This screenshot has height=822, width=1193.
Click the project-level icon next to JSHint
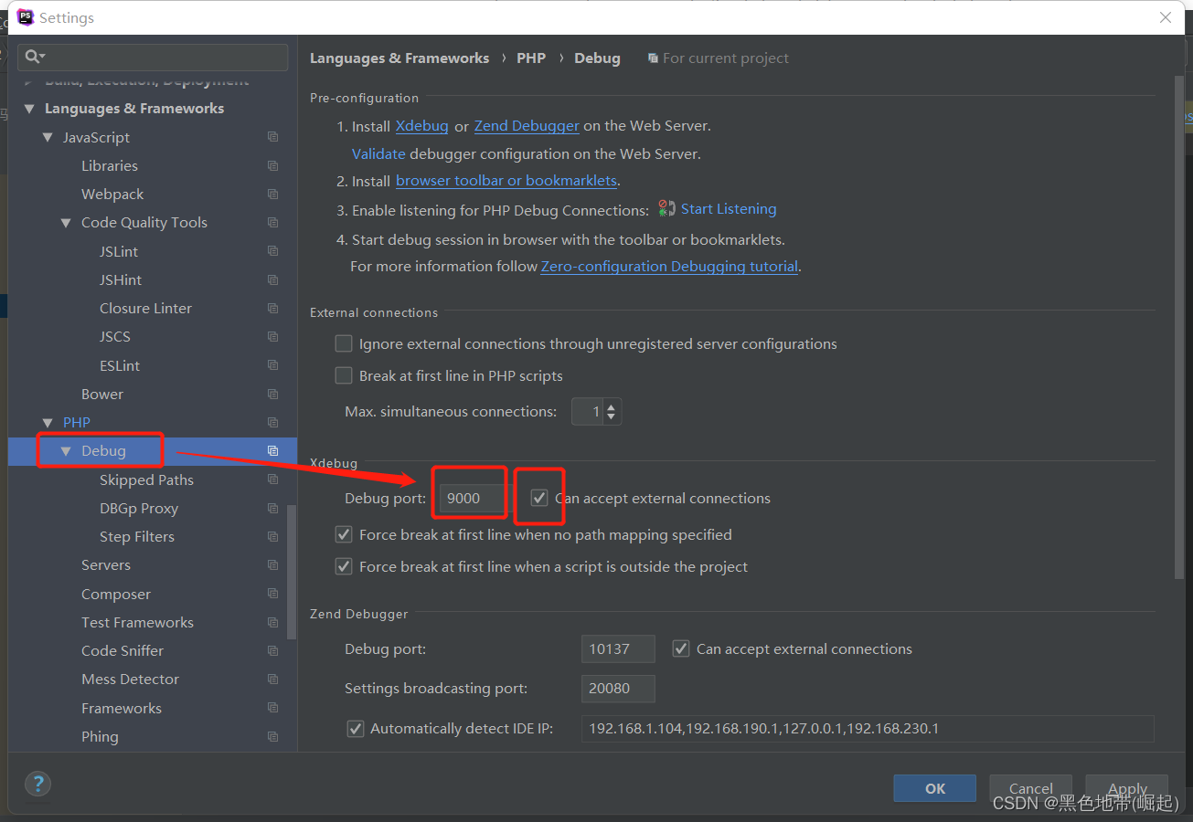pyautogui.click(x=272, y=279)
